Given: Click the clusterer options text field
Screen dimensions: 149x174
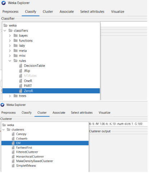Looking at the screenshot, I should [118, 124].
